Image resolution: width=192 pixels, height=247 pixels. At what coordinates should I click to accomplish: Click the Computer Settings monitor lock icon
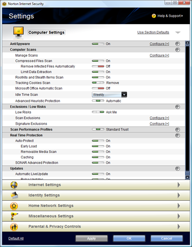click(x=19, y=32)
